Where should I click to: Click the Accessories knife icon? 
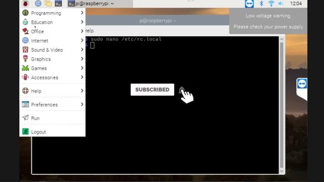coord(25,77)
